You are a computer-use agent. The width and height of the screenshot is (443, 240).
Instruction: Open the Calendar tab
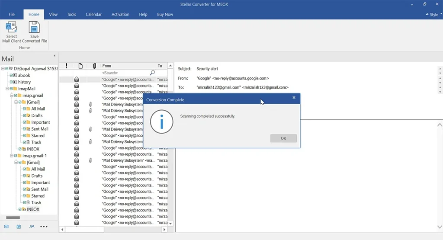click(93, 14)
